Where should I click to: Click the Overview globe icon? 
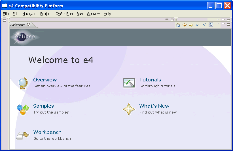[23, 83]
